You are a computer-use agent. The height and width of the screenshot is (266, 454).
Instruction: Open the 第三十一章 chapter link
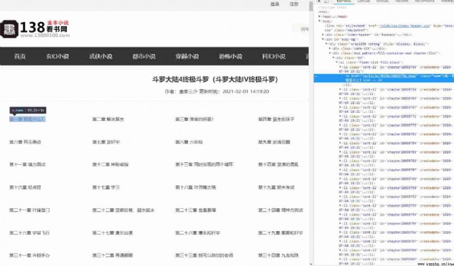(30, 255)
